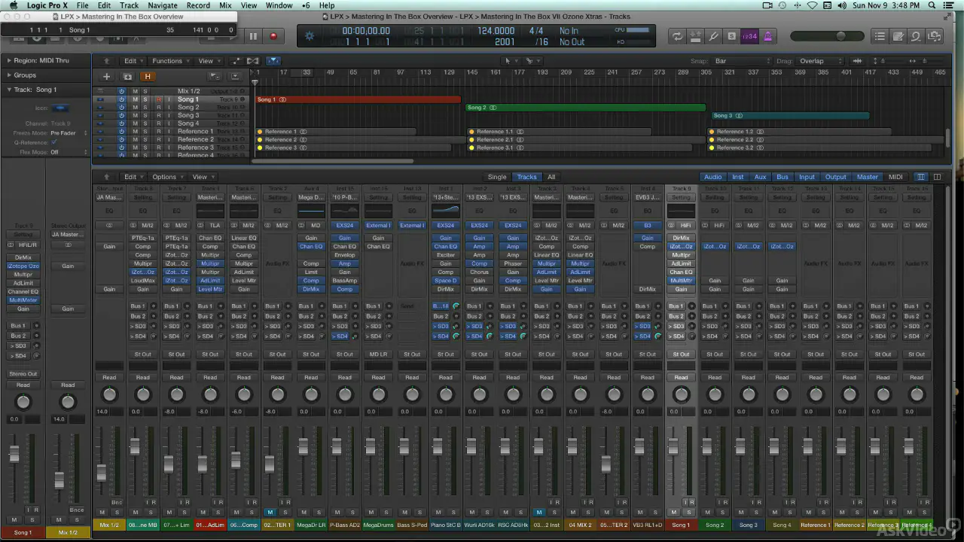Open the Tracks area View dropdown
Image resolution: width=964 pixels, height=542 pixels.
point(208,61)
